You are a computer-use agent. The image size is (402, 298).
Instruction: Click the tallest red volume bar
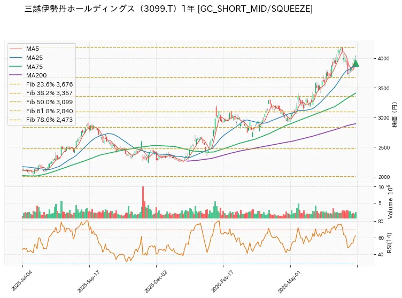[x=143, y=202]
